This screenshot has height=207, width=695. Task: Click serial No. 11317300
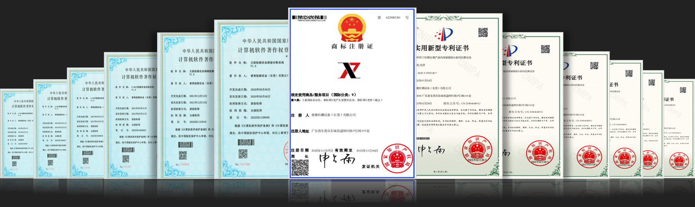point(243,164)
